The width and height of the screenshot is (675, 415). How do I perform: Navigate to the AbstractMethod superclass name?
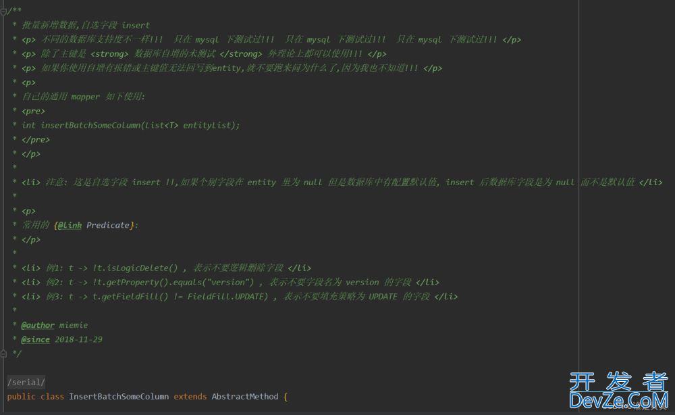pos(245,397)
